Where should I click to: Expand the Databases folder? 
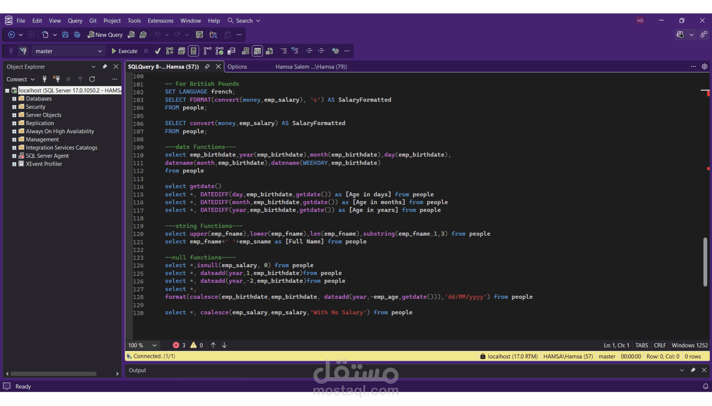pyautogui.click(x=14, y=99)
